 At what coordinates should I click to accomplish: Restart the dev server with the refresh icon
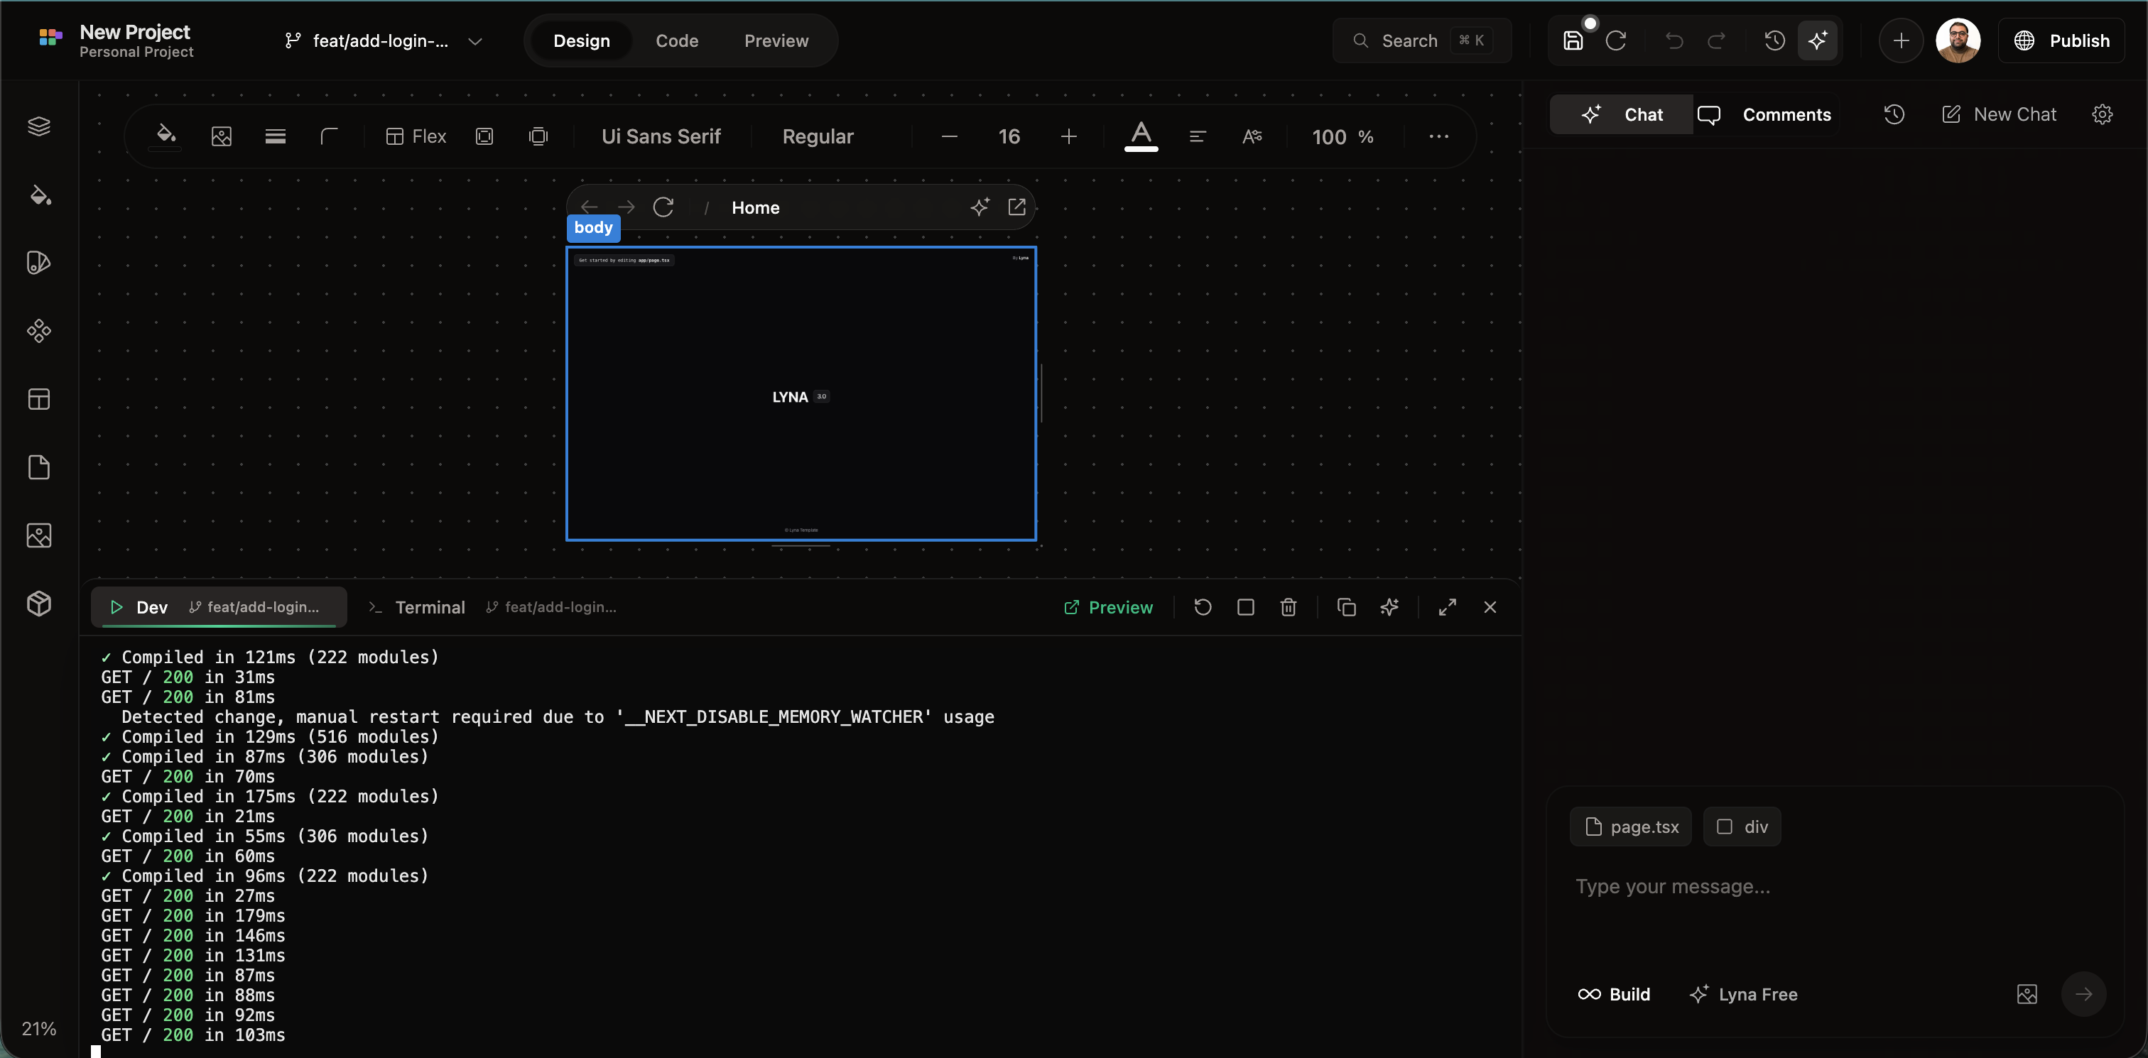point(1202,607)
